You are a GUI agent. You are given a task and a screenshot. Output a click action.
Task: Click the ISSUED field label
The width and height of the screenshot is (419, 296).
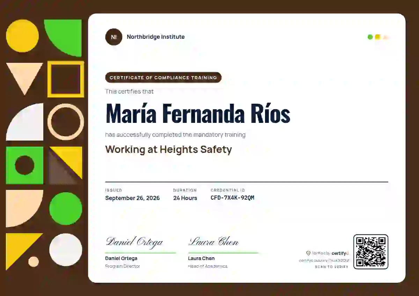[x=114, y=190]
